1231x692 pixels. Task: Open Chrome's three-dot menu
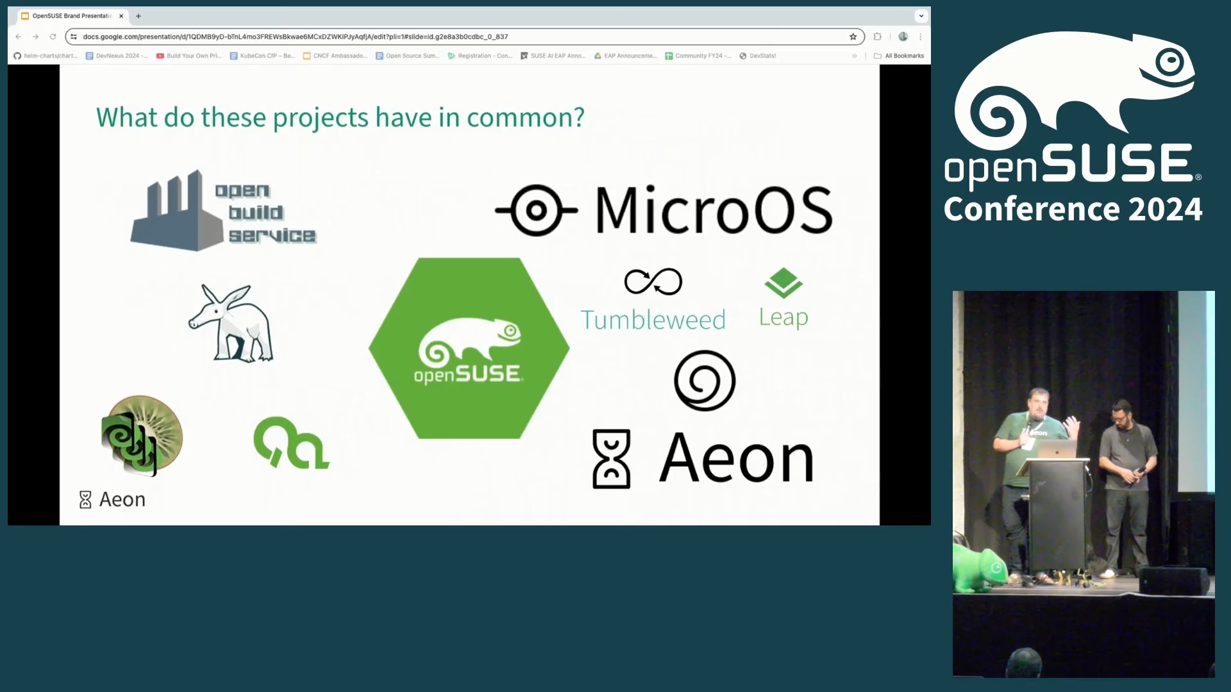(x=921, y=37)
